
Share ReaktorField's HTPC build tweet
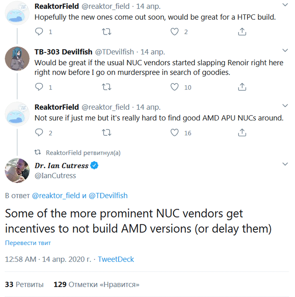pos(242,32)
